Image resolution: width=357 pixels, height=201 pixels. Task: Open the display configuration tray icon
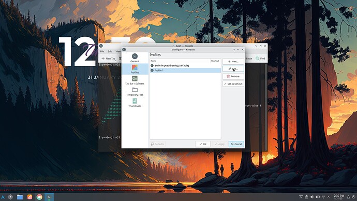(301, 197)
